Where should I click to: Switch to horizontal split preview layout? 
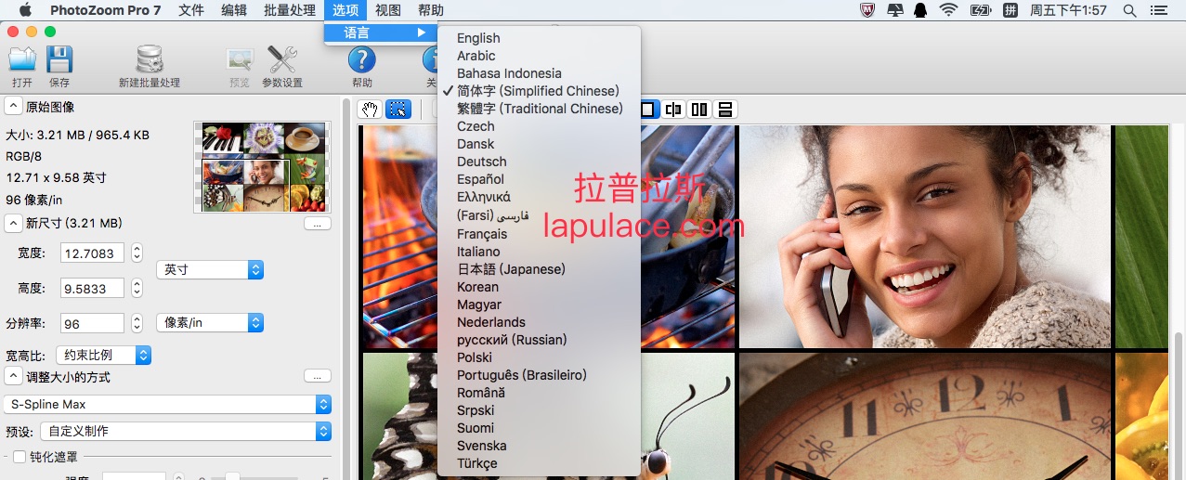point(725,110)
